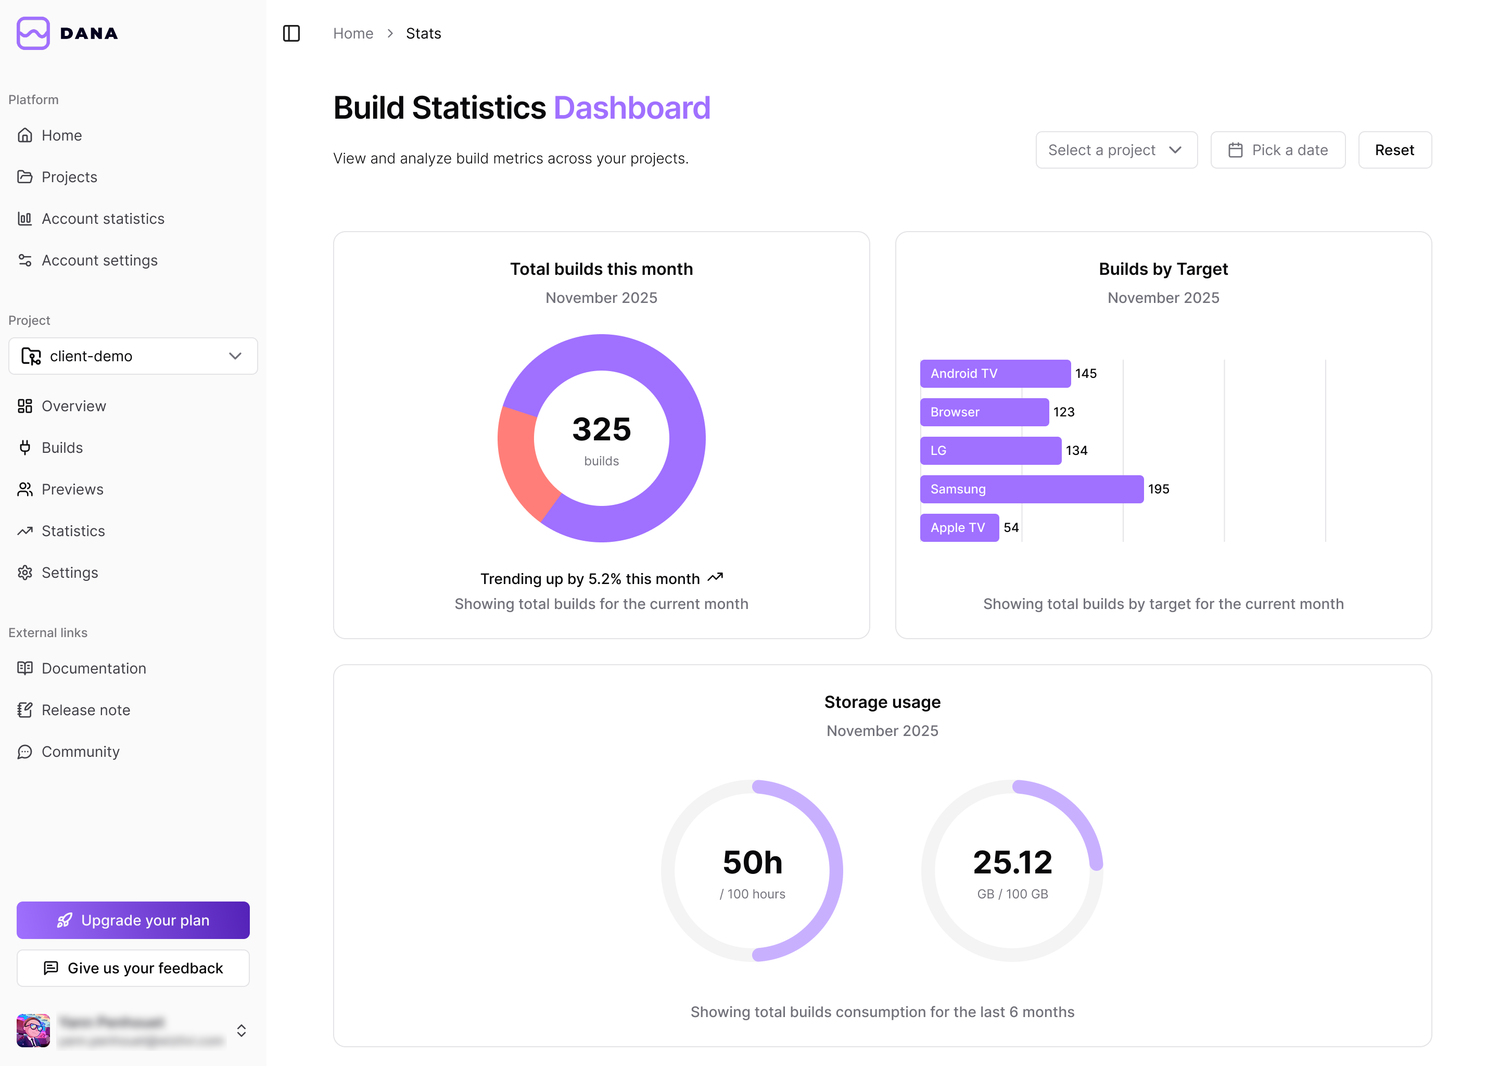Open the user account chevron at bottom
This screenshot has height=1066, width=1499.
[242, 1031]
